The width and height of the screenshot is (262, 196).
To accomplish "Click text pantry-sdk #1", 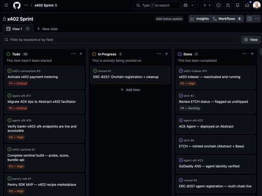I will pos(22,179).
